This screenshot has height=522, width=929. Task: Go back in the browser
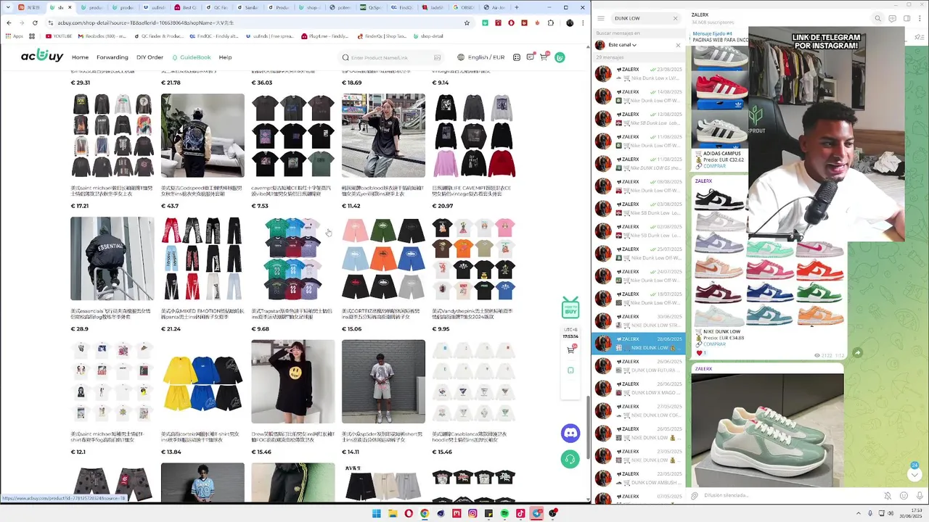[9, 22]
